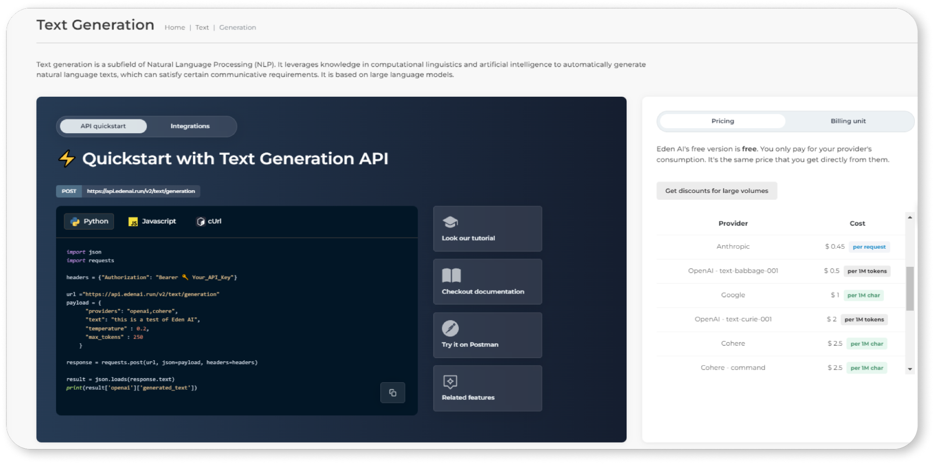The image size is (934, 464).
Task: Click the Postman compass icon
Action: click(450, 328)
